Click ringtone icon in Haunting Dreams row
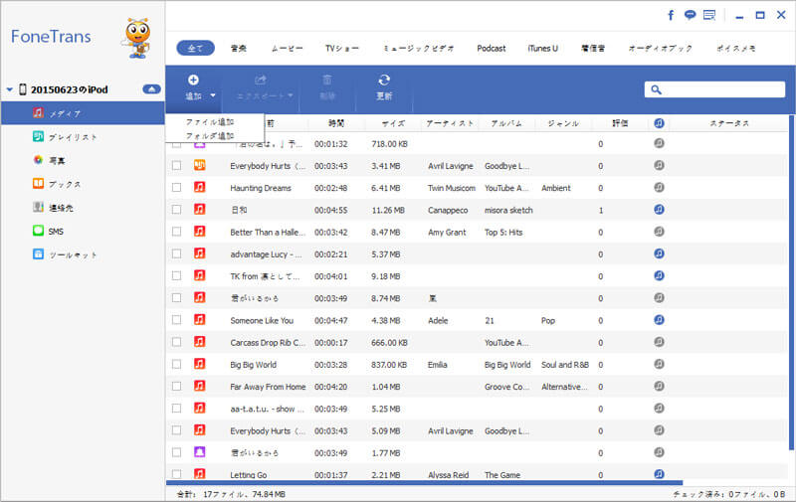796x502 pixels. [659, 188]
